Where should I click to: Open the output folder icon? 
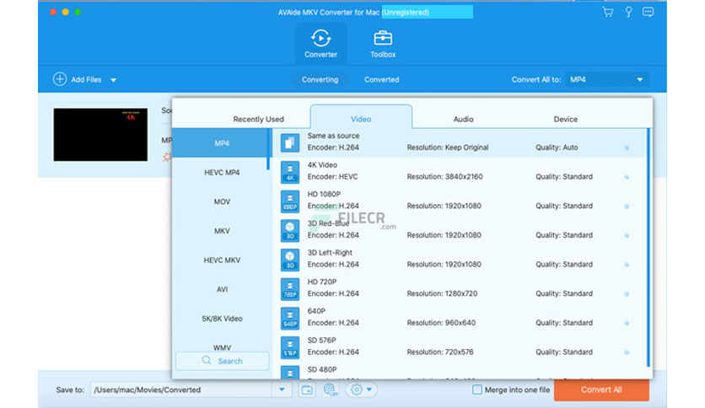(x=307, y=390)
